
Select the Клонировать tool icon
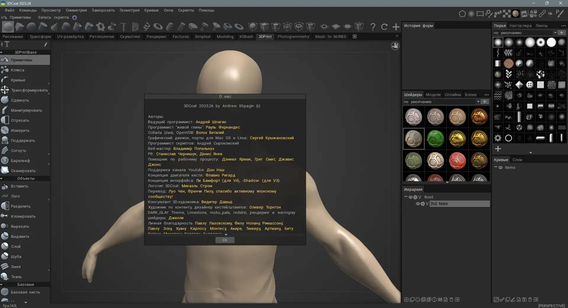click(x=5, y=216)
